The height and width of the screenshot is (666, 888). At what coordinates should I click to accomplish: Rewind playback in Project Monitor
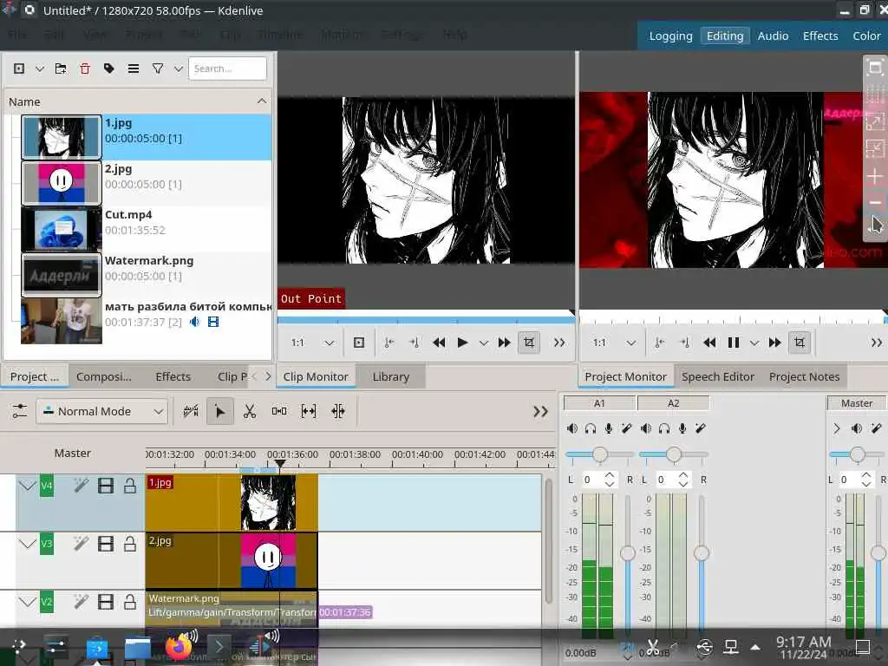[709, 343]
